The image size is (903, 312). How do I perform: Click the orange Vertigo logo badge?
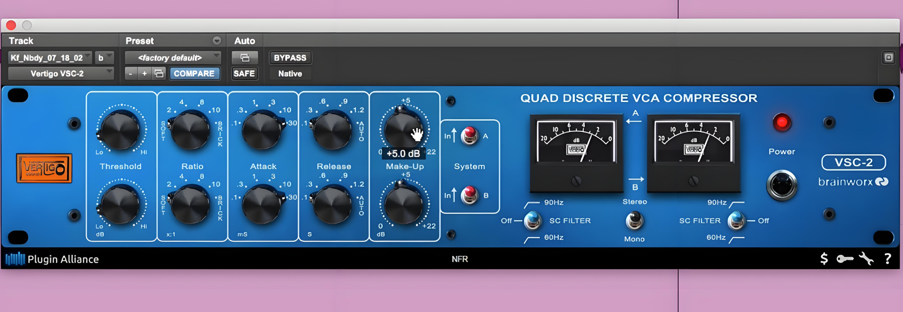[x=44, y=168]
